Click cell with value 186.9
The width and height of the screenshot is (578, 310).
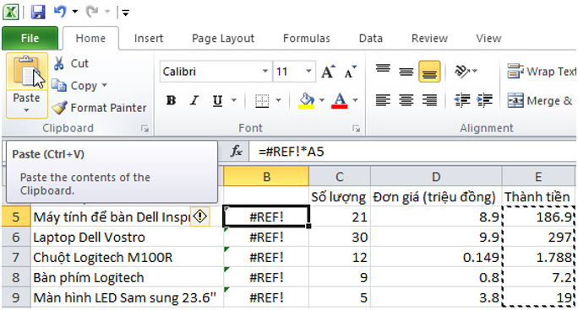point(538,216)
